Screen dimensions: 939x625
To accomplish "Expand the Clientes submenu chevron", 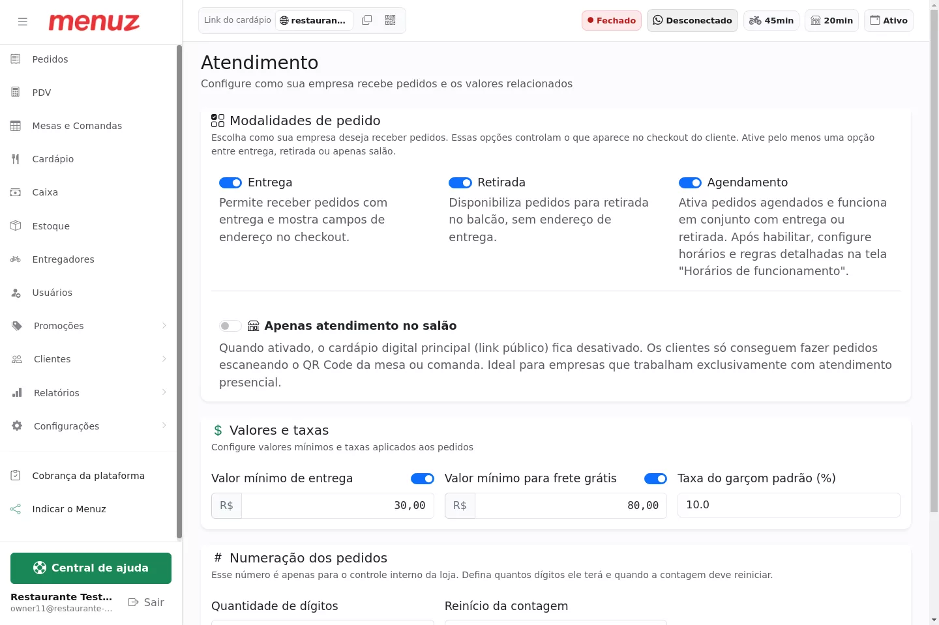I will pyautogui.click(x=164, y=359).
